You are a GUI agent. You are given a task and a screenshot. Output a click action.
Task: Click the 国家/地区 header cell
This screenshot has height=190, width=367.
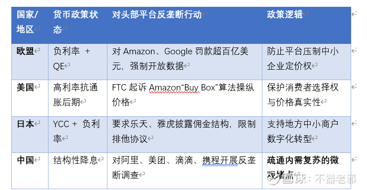point(27,22)
